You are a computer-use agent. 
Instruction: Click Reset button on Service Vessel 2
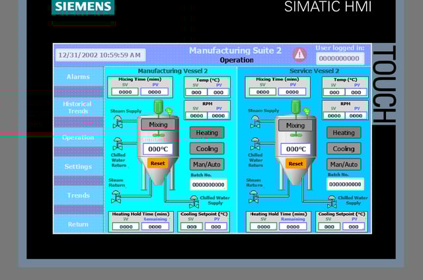[295, 164]
